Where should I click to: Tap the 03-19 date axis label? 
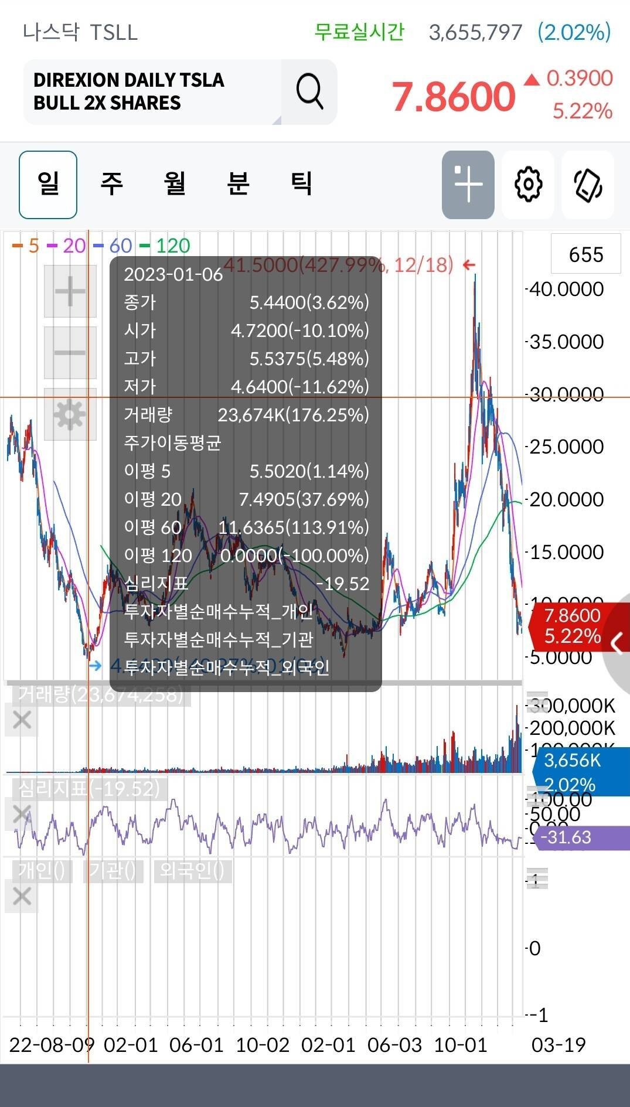[558, 1045]
